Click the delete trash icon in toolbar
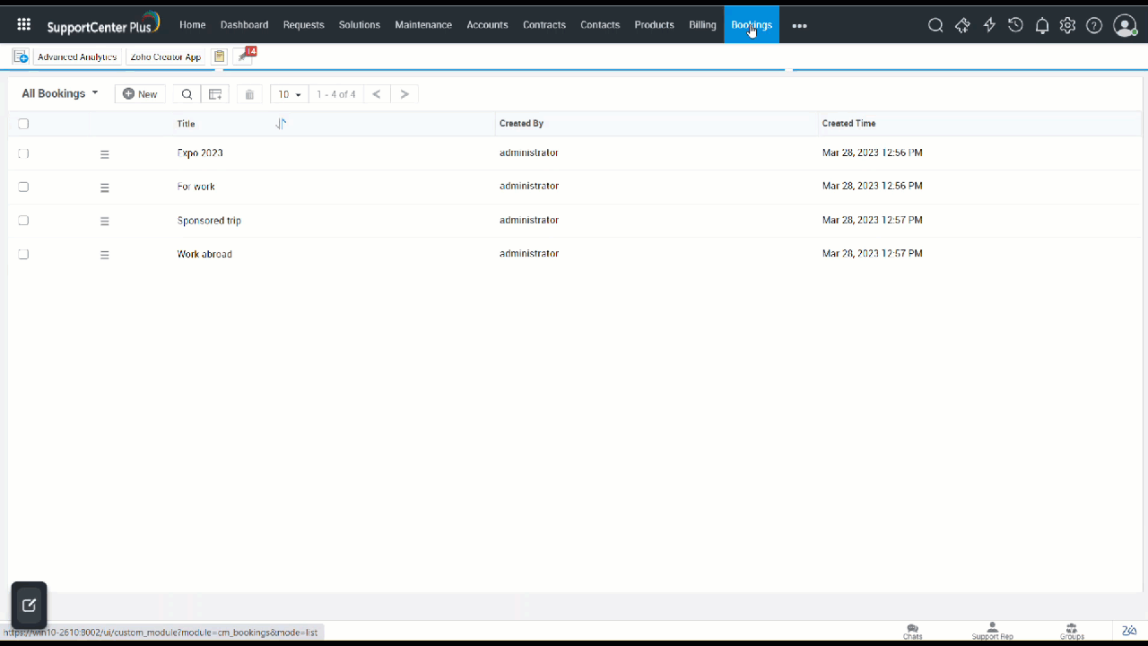1148x646 pixels. (x=249, y=94)
